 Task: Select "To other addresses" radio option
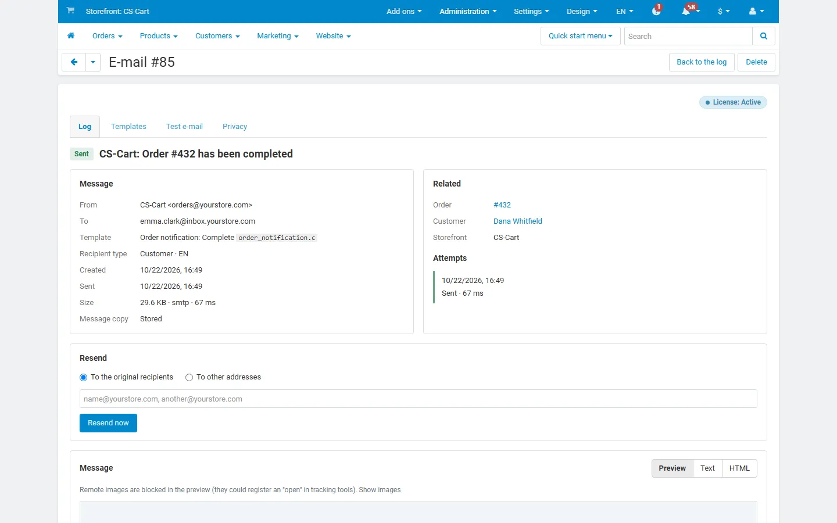point(189,378)
